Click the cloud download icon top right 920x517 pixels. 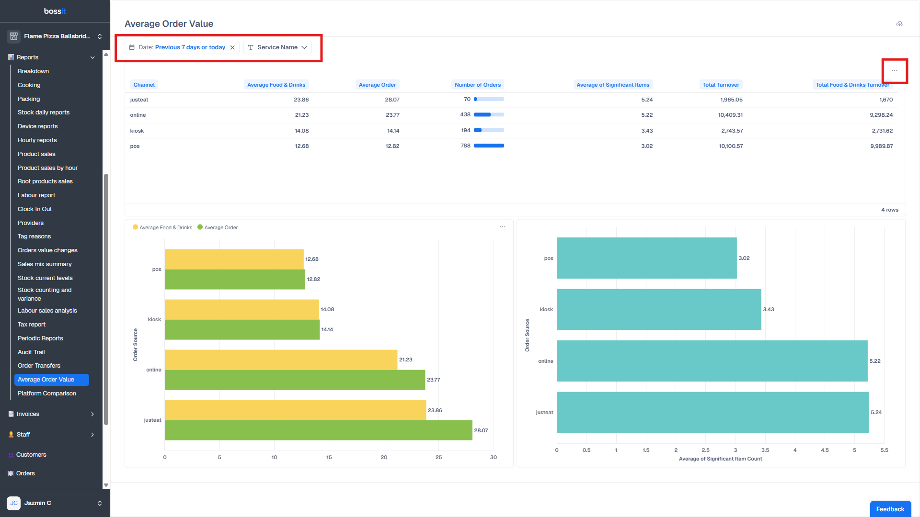coord(899,24)
